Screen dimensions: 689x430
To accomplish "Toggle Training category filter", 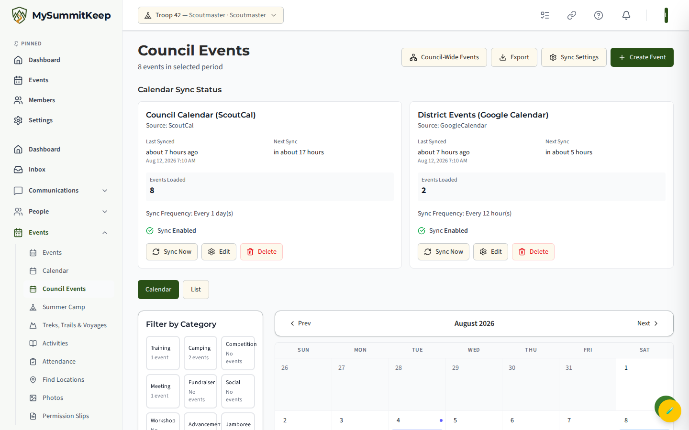I will (x=163, y=353).
